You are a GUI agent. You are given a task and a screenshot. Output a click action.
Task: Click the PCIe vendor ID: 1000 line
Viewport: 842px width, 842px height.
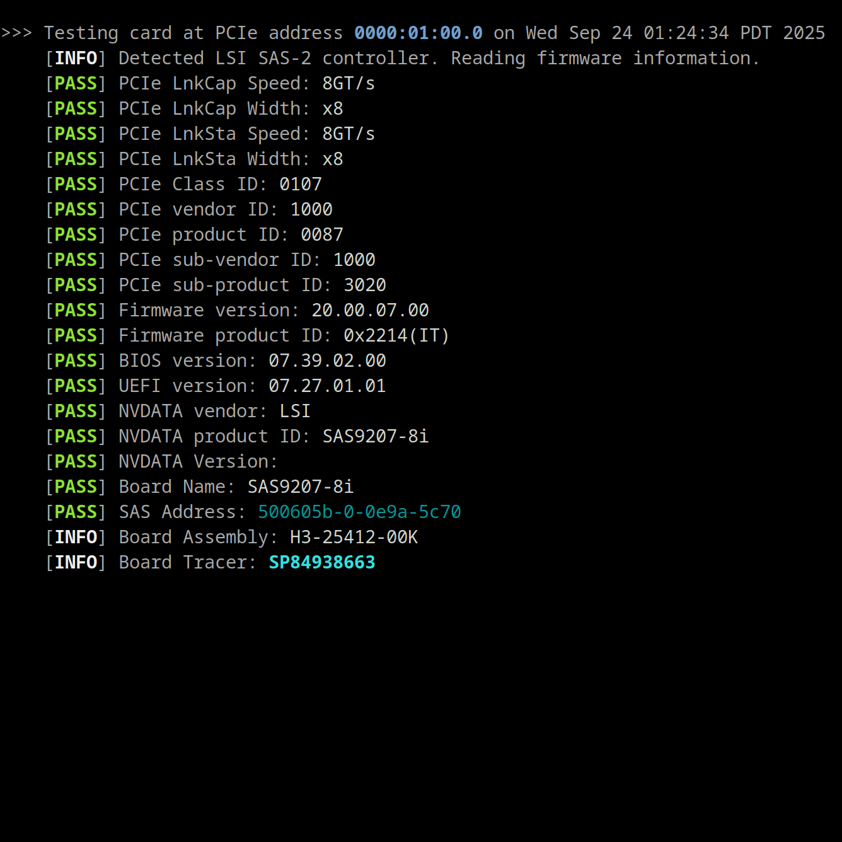[x=189, y=209]
